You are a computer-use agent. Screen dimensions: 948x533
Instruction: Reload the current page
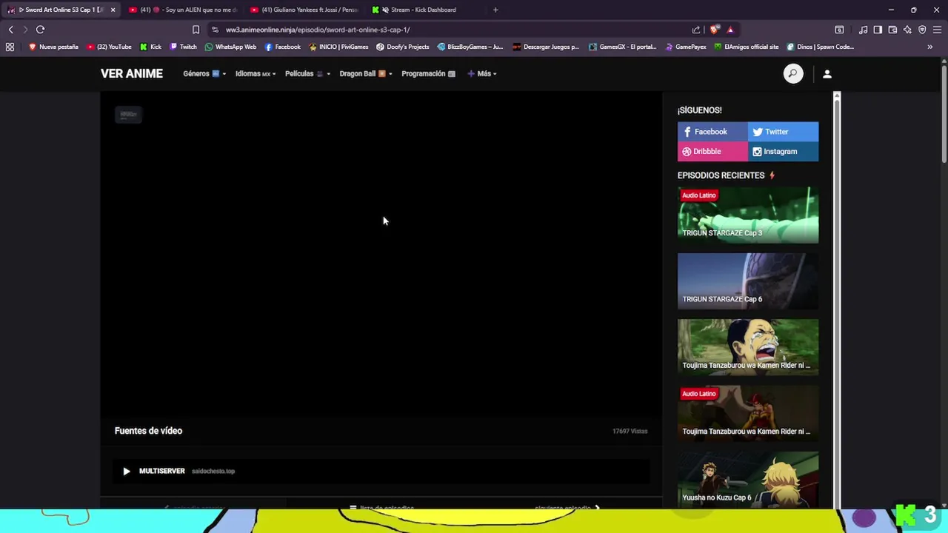tap(40, 30)
